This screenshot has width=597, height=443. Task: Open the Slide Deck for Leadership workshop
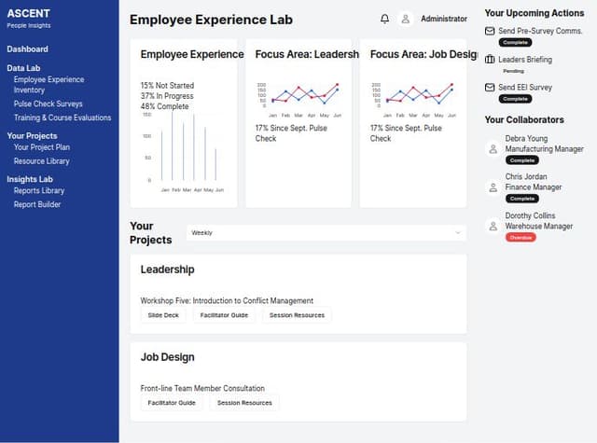pyautogui.click(x=163, y=315)
